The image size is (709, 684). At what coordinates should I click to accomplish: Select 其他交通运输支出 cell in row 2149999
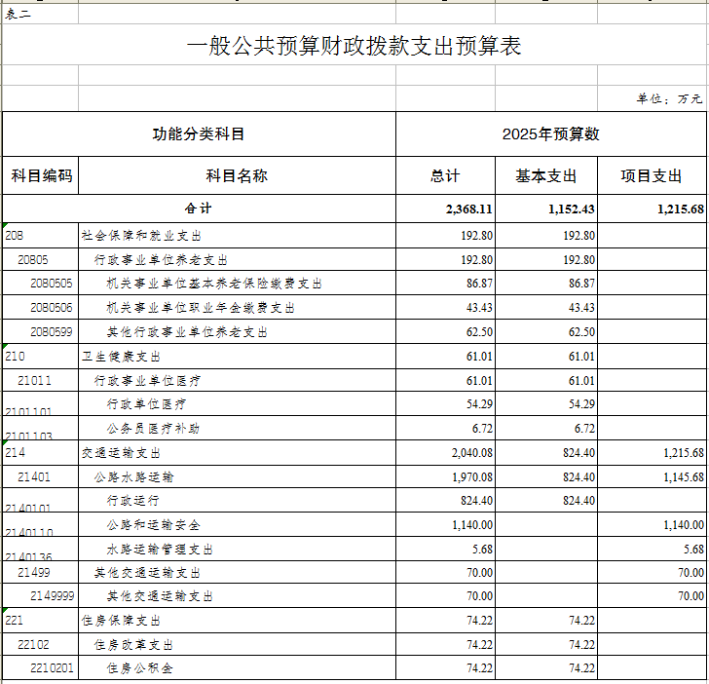click(237, 595)
